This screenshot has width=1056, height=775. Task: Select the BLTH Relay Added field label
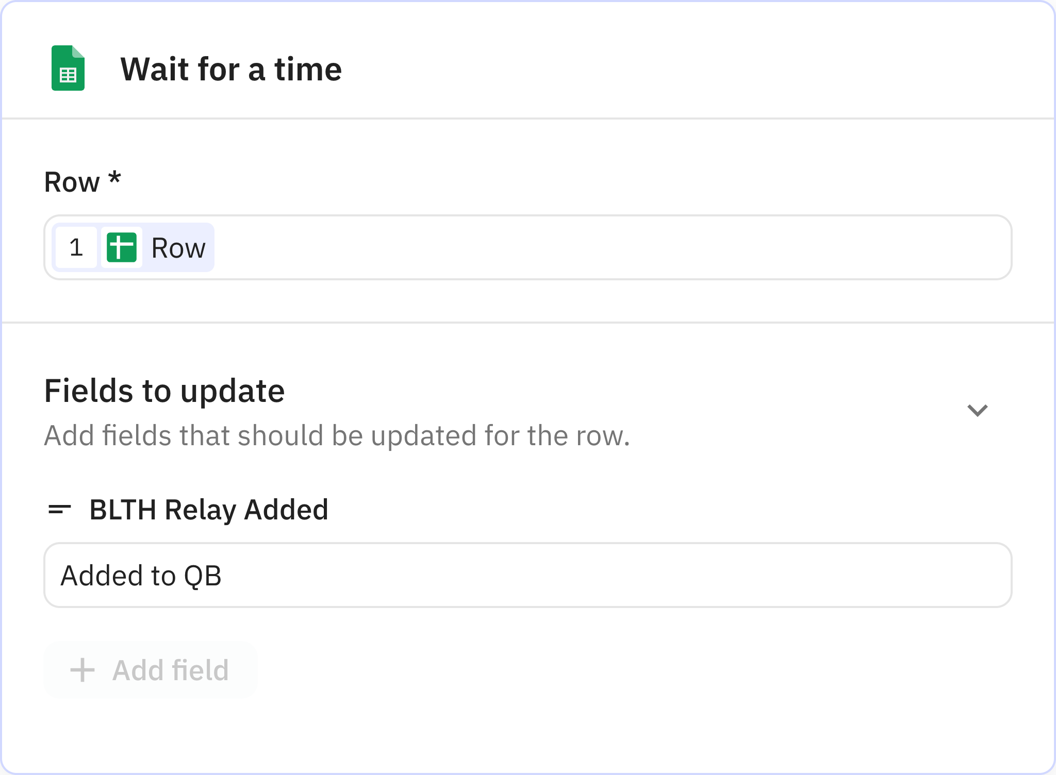(208, 509)
